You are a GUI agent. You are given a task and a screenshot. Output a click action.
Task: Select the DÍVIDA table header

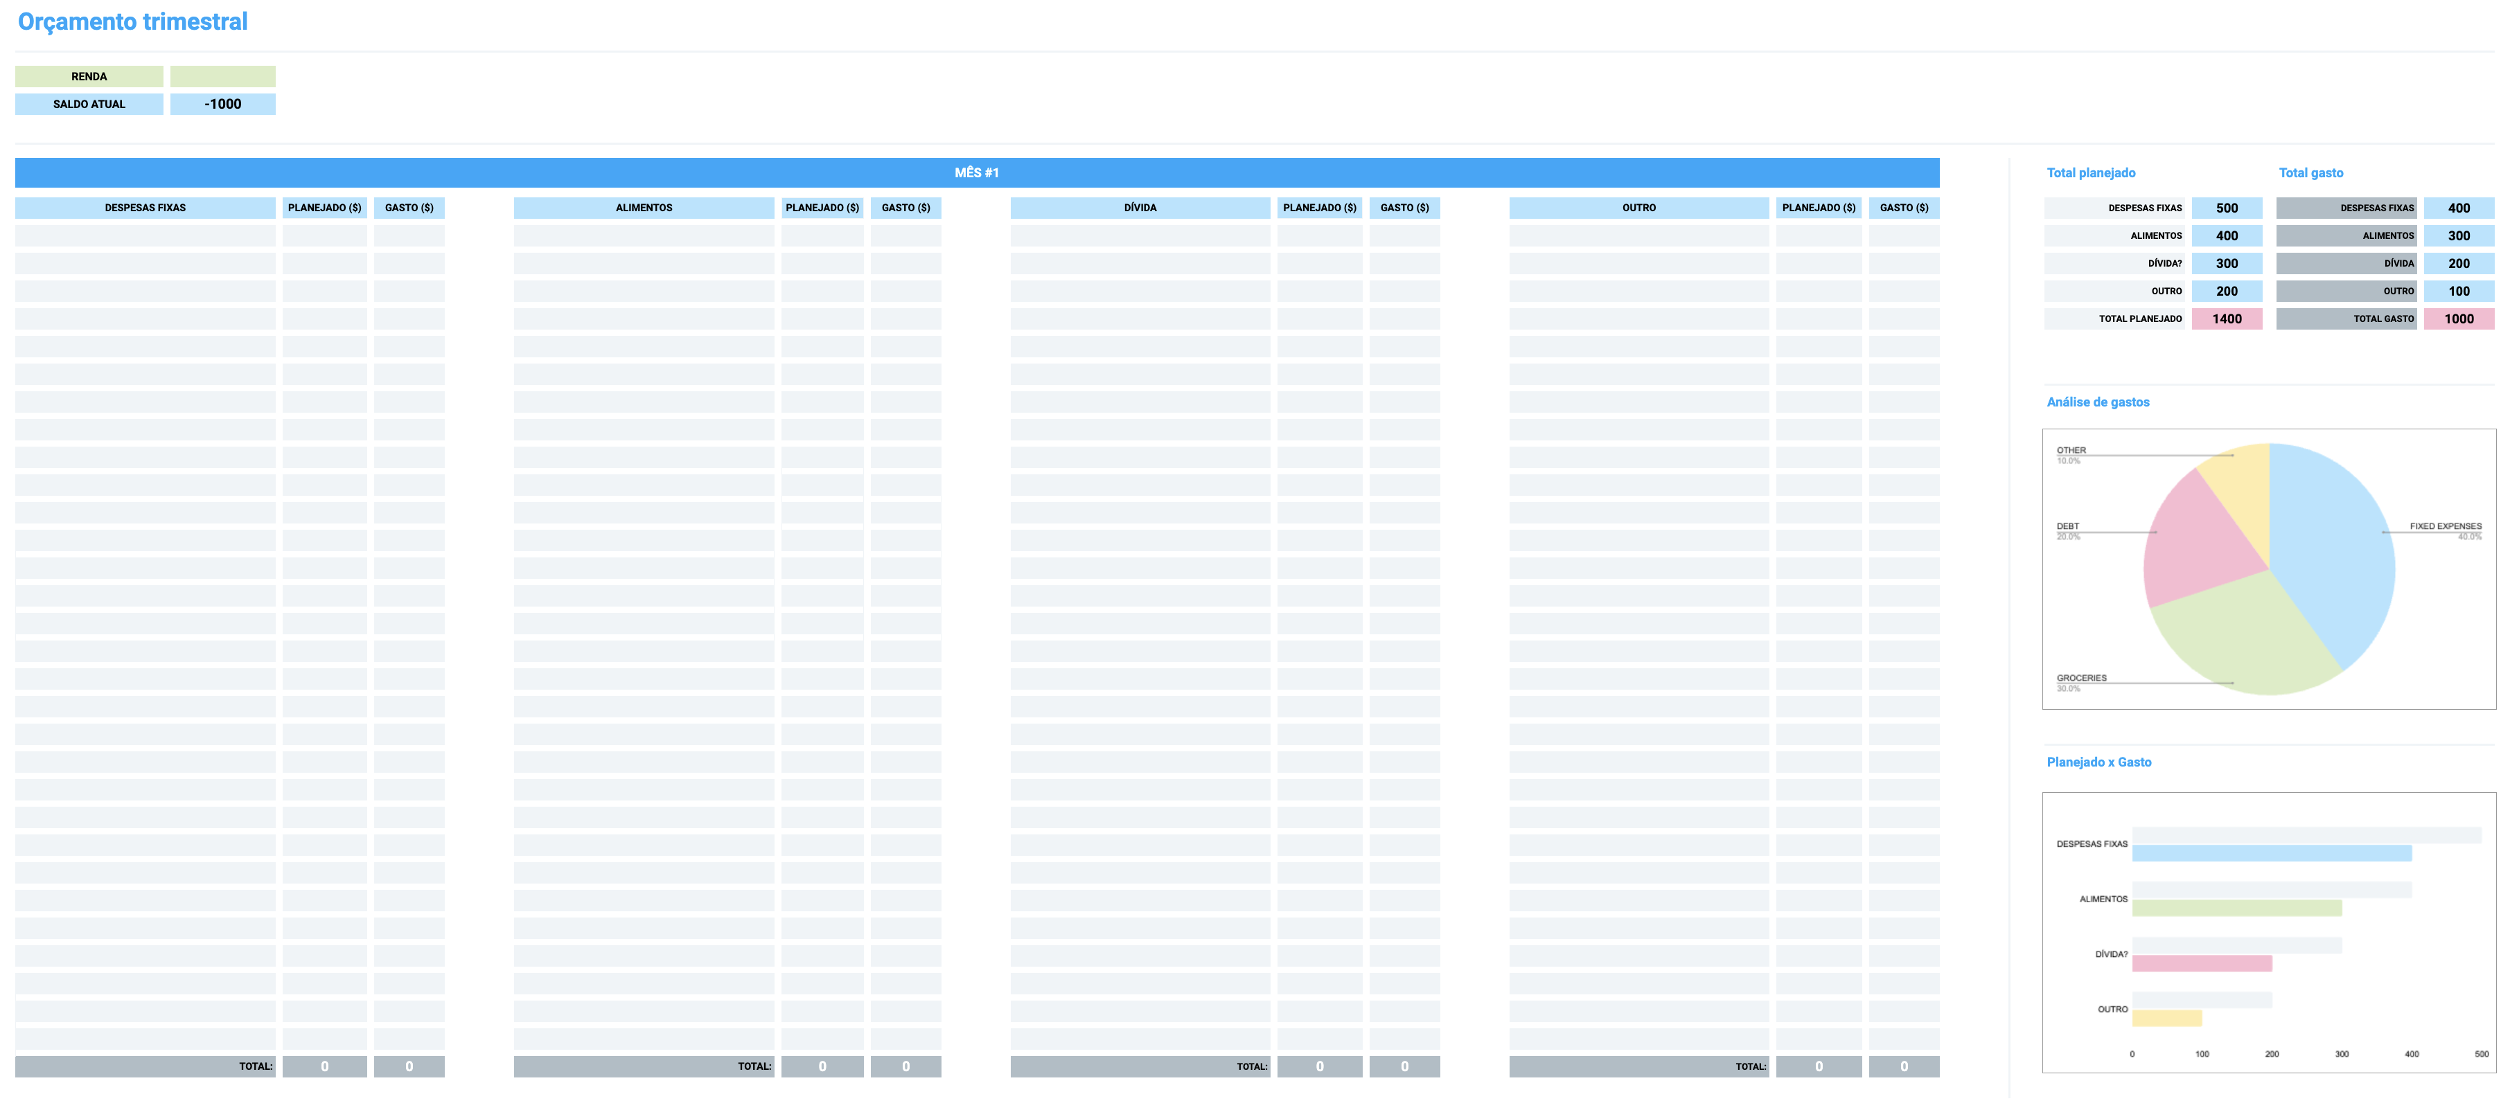click(x=1140, y=207)
